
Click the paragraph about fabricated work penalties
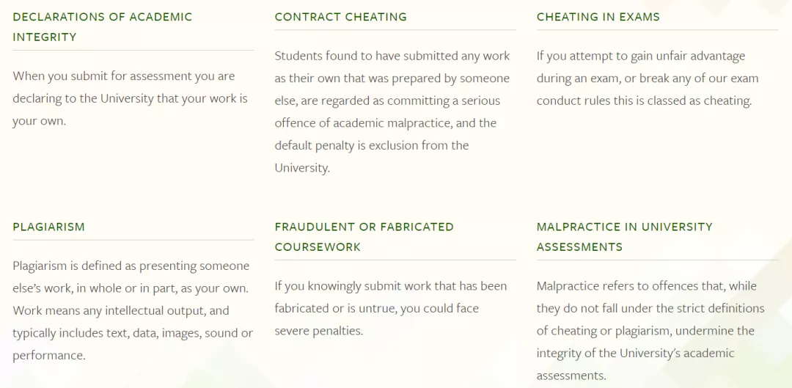coord(391,308)
